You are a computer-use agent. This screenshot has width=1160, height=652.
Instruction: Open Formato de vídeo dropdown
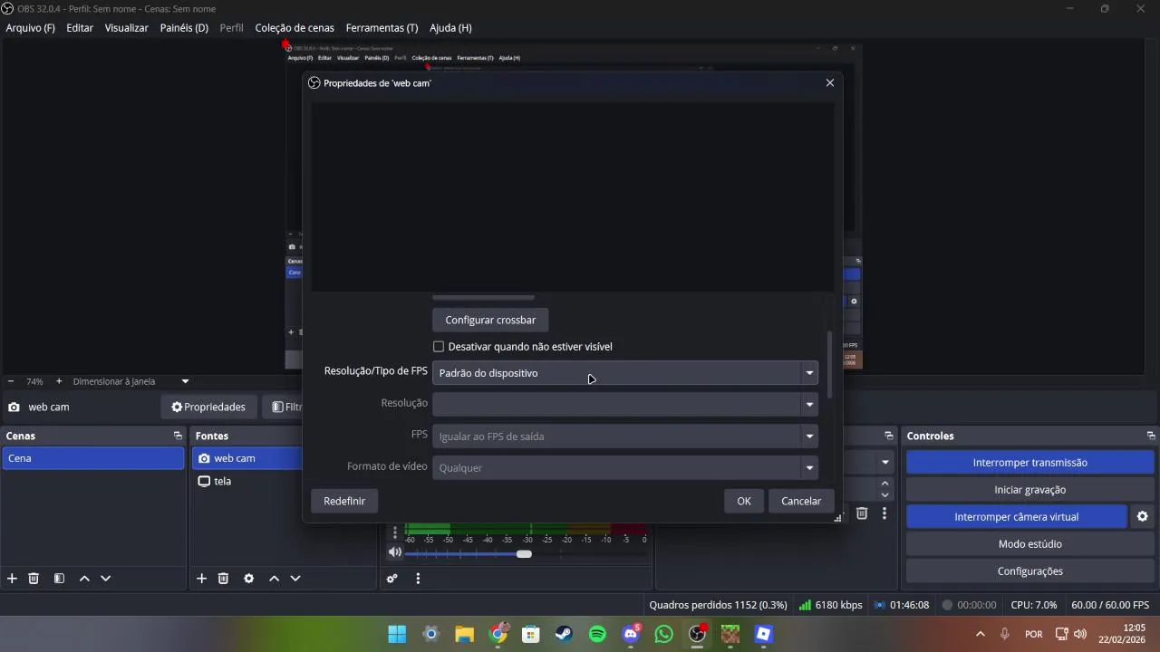625,467
